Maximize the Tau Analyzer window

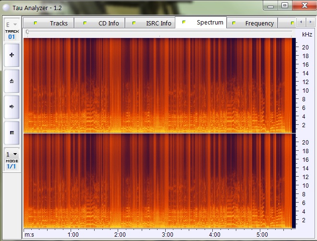[x=285, y=5]
